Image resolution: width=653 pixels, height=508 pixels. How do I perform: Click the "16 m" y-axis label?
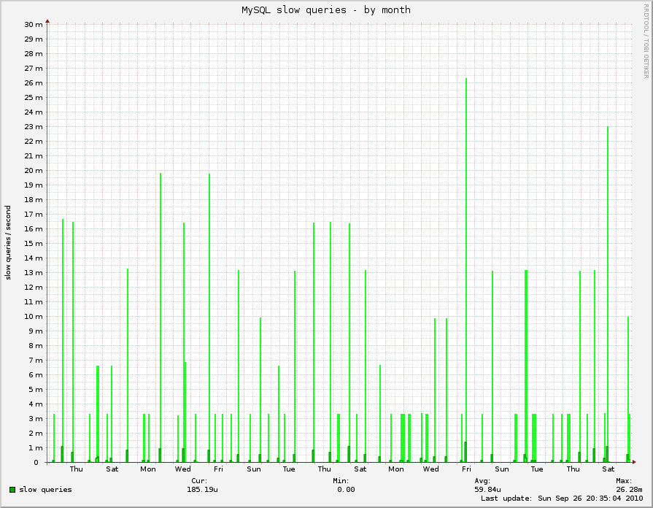click(x=34, y=228)
